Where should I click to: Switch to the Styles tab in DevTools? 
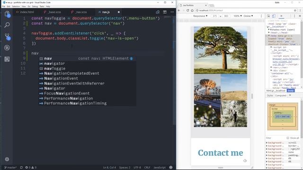coord(270,95)
